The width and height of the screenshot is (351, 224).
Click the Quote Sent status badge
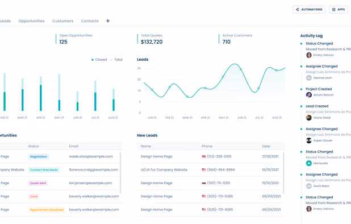click(38, 183)
